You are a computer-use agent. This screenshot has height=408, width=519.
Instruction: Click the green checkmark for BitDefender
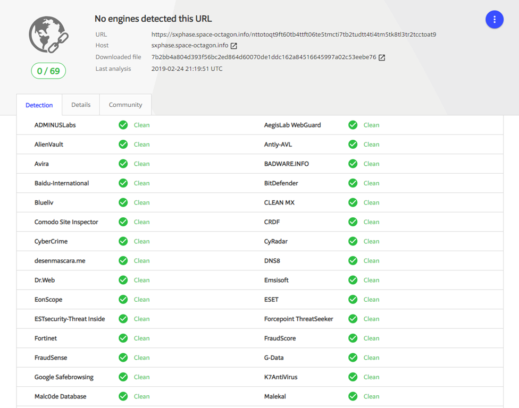pyautogui.click(x=353, y=183)
